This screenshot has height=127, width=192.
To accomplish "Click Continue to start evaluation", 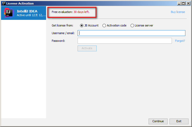I will click(158, 121).
